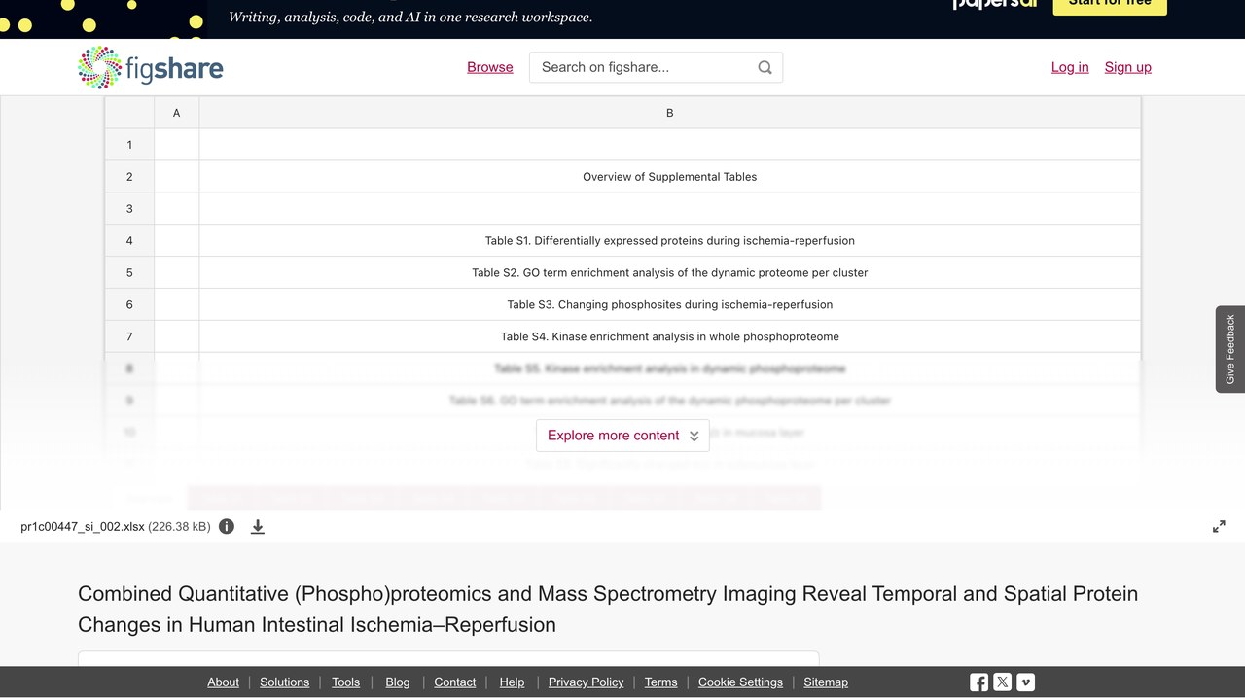Open figshare Facebook page icon
The height and width of the screenshot is (700, 1245).
click(979, 682)
